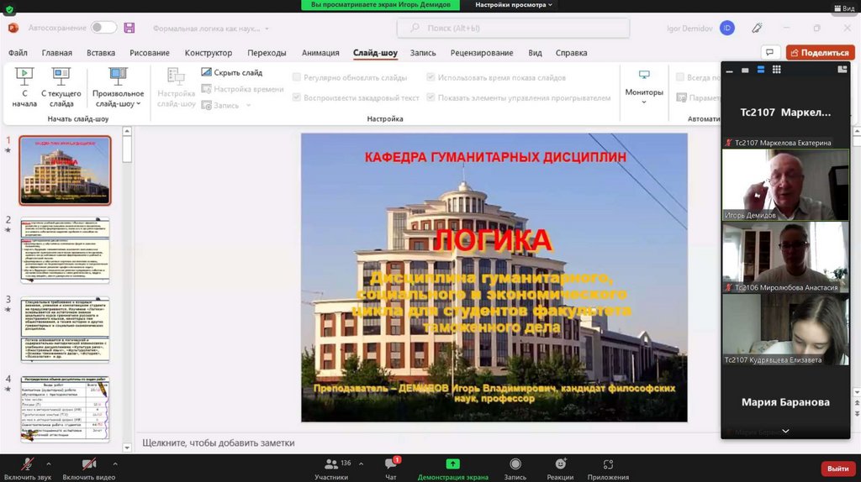Viewport: 861px width, 482px height.
Task: Click screen share button in Zoom
Action: pos(452,469)
